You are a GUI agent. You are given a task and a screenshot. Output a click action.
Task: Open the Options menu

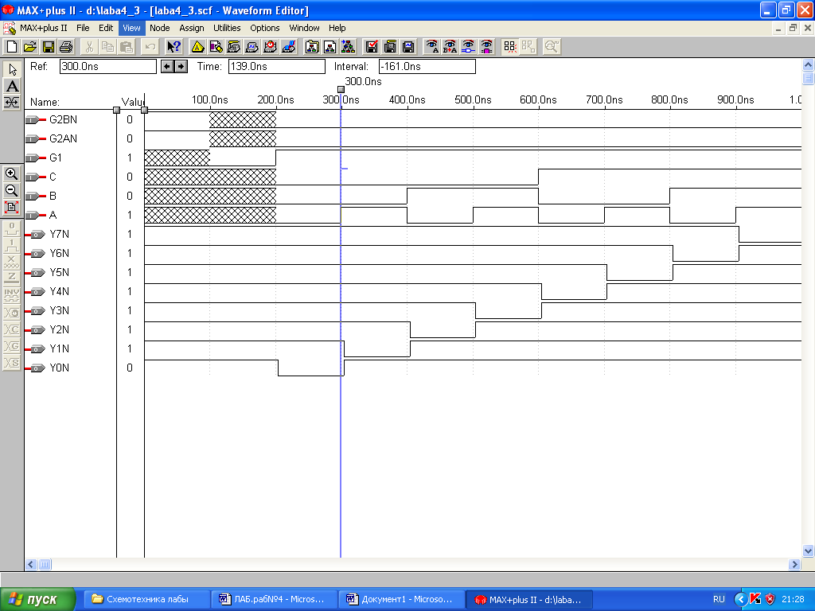click(265, 28)
